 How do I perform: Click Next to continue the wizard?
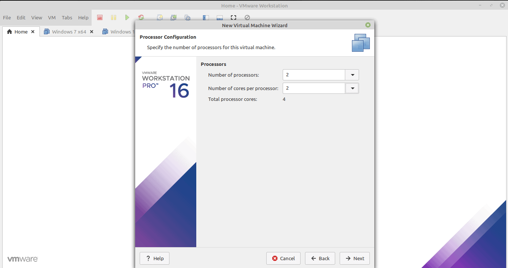pos(355,258)
